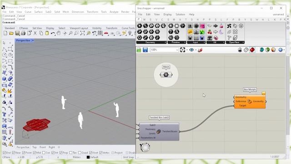The image size is (291, 164).
Task: Click the black Default layer color swatch
Action: (x=88, y=157)
